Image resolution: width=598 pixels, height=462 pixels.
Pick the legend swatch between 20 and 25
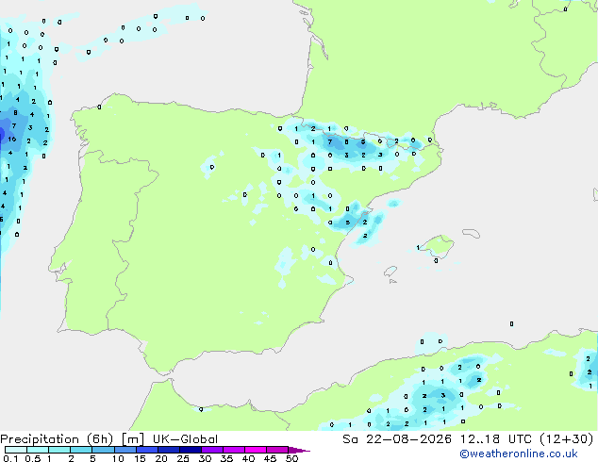[x=169, y=450]
